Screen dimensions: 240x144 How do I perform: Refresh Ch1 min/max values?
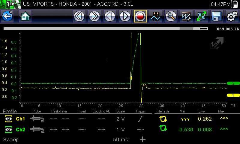[163, 119]
